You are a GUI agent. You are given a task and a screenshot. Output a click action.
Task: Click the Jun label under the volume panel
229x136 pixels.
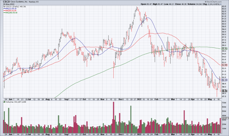(10, 135)
